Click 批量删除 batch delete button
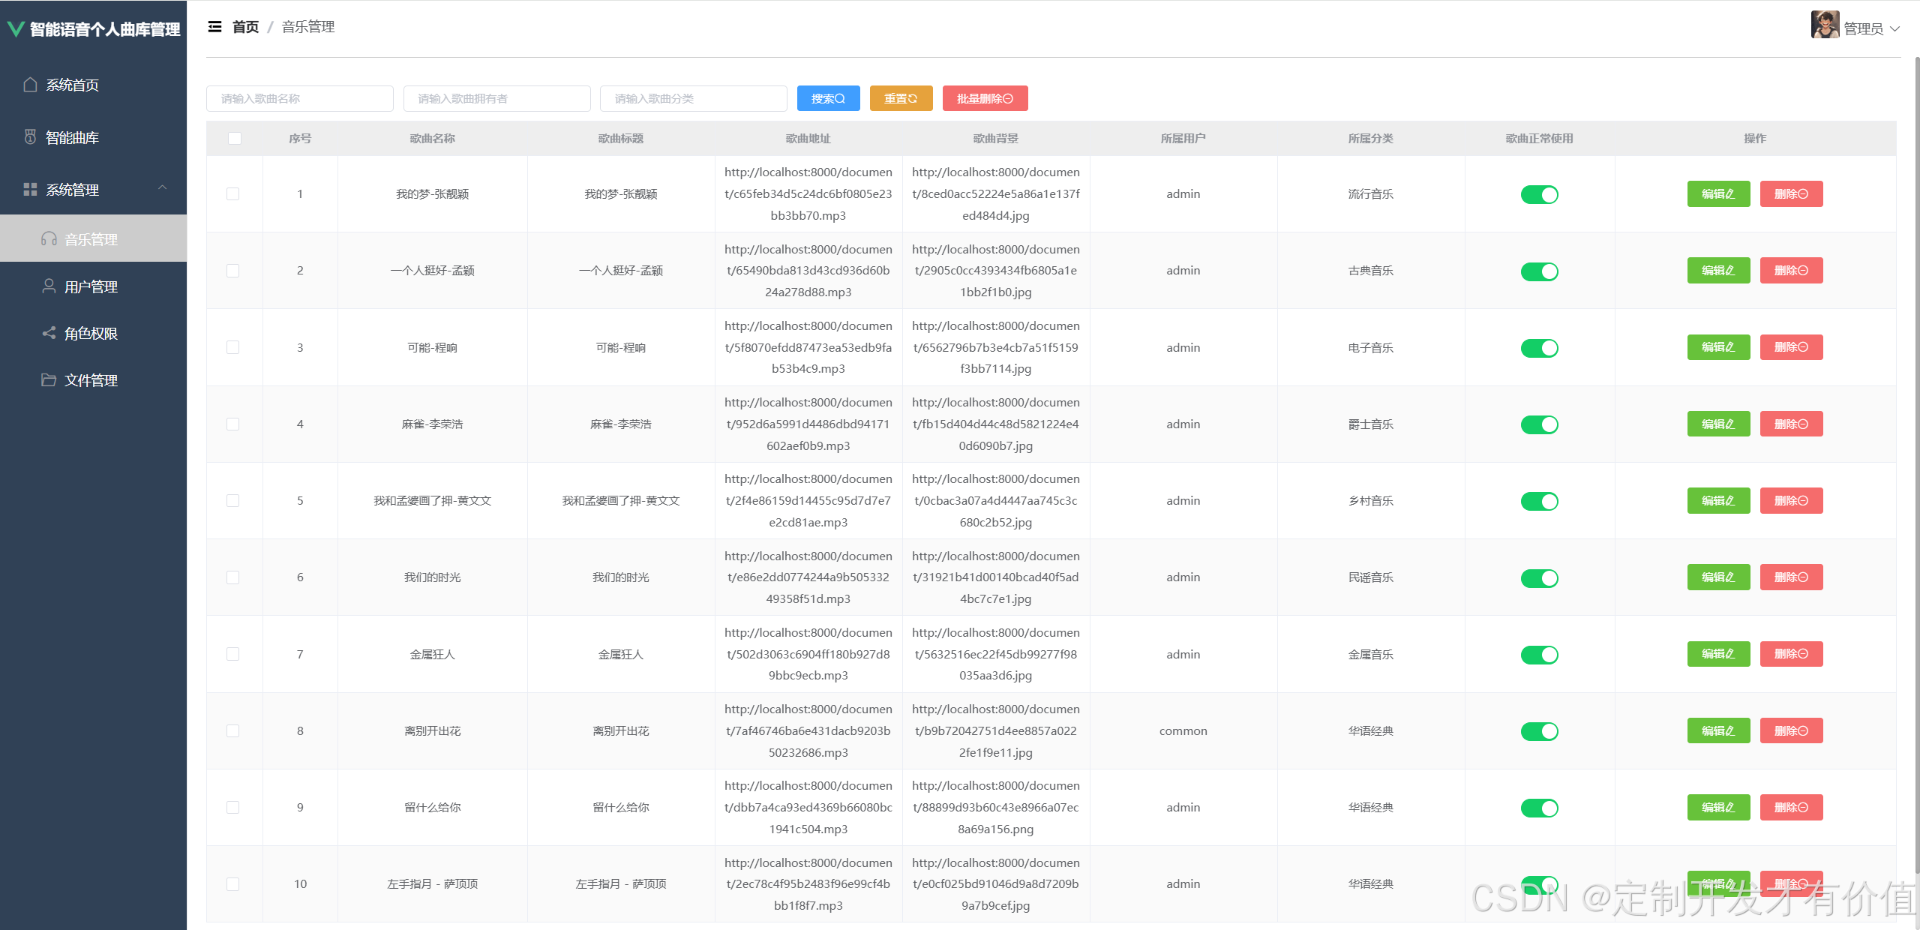The height and width of the screenshot is (930, 1920). click(985, 98)
